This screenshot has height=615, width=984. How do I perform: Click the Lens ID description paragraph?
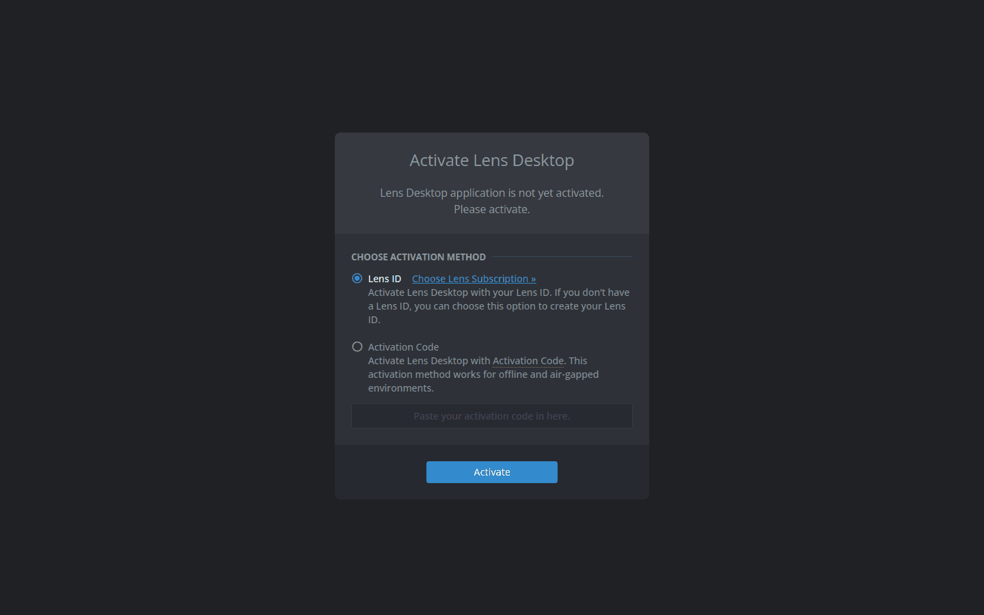pos(499,306)
